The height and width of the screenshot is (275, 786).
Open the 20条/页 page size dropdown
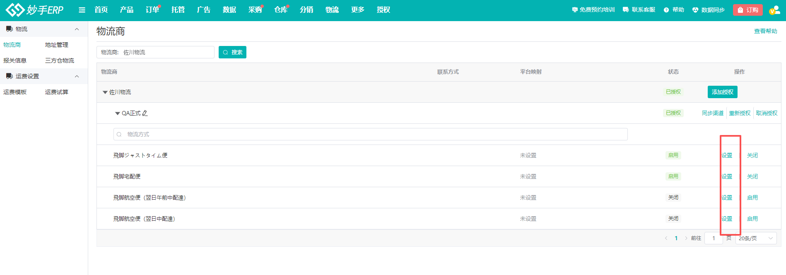click(x=755, y=238)
